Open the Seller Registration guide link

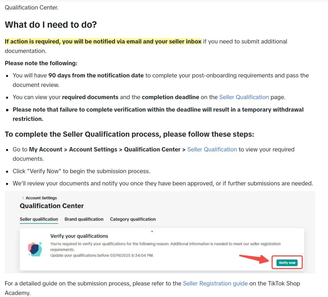click(215, 283)
